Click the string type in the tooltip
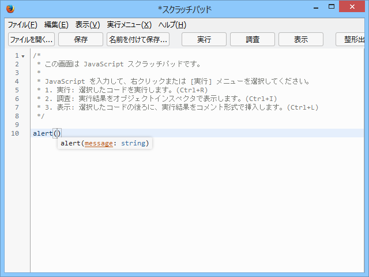This screenshot has height=277, width=369. (133, 143)
